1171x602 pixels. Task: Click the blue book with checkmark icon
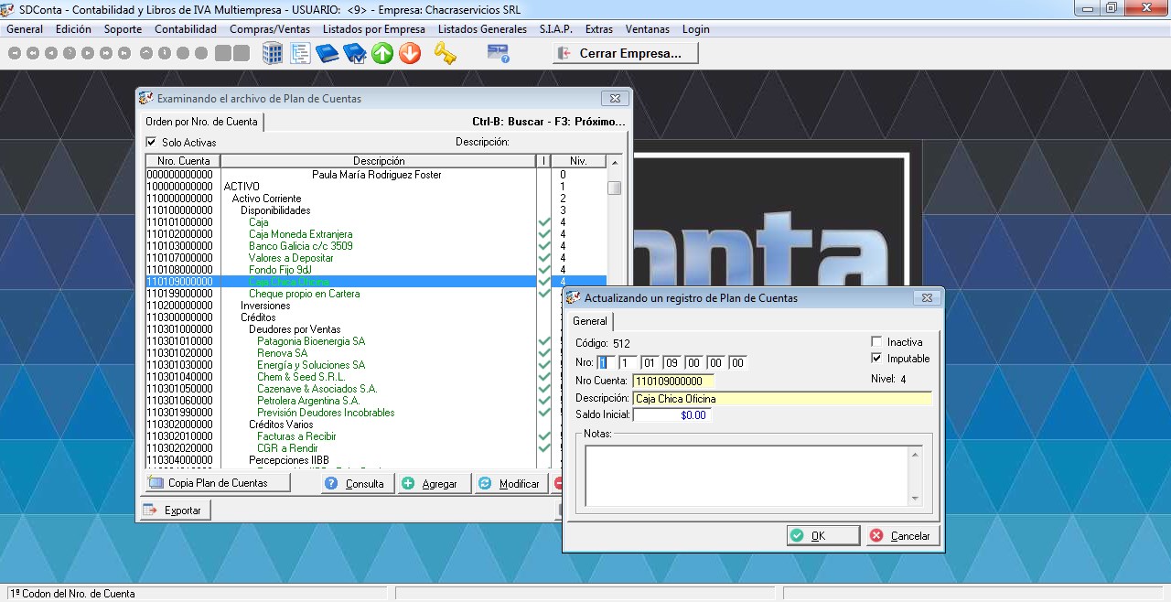(355, 54)
